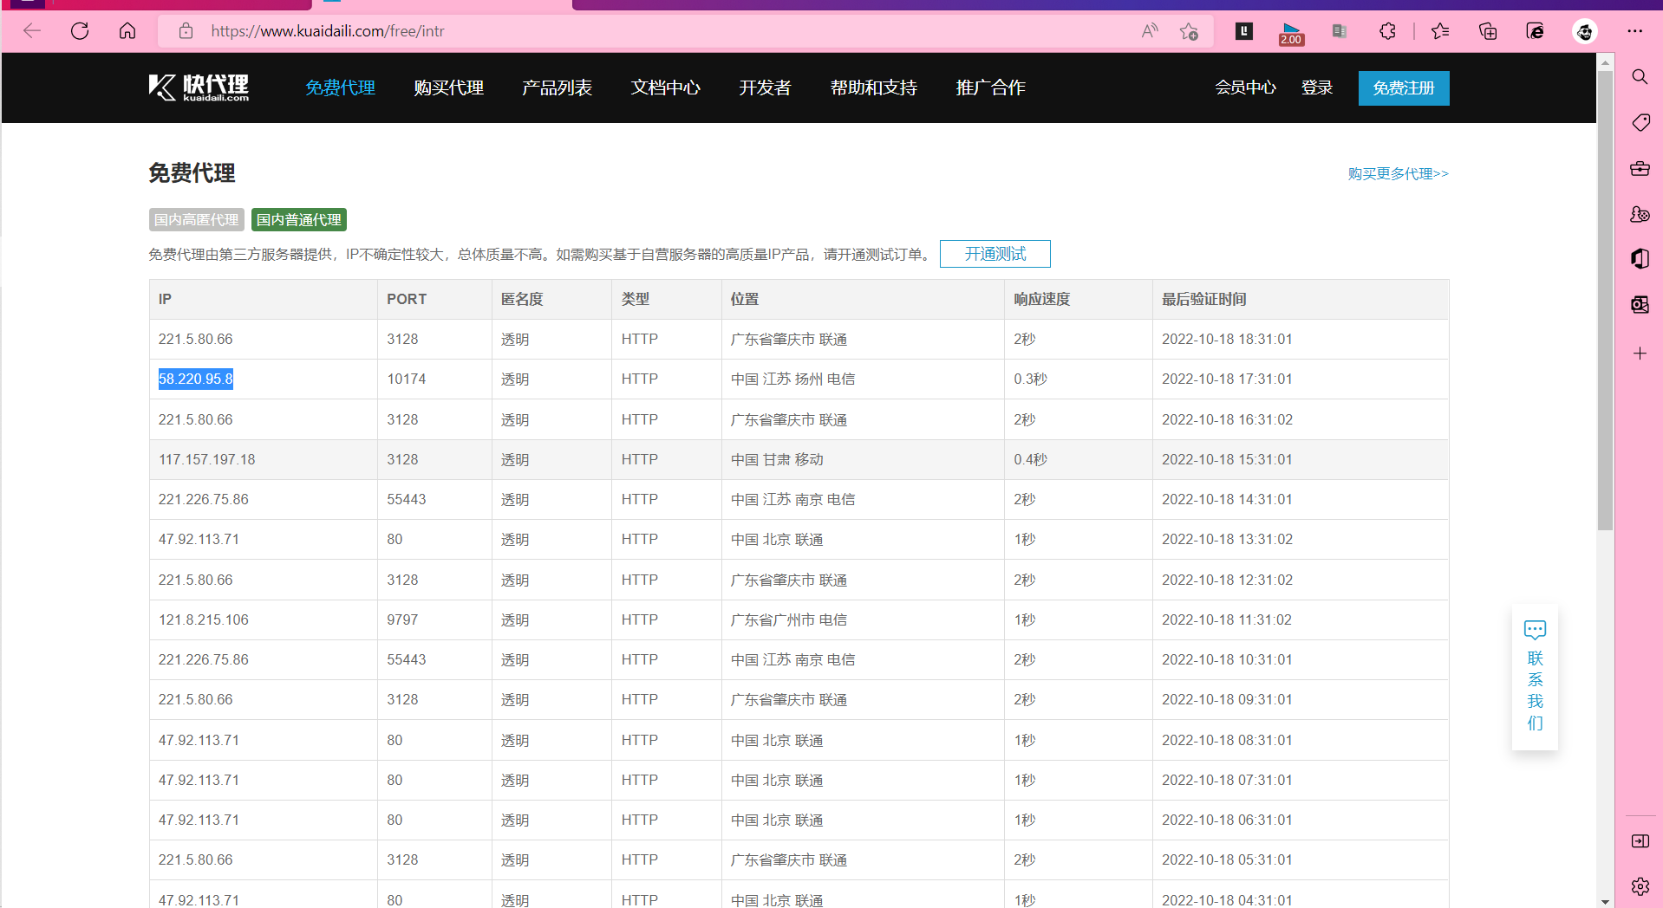Click the scrollbar down arrow

1605,901
